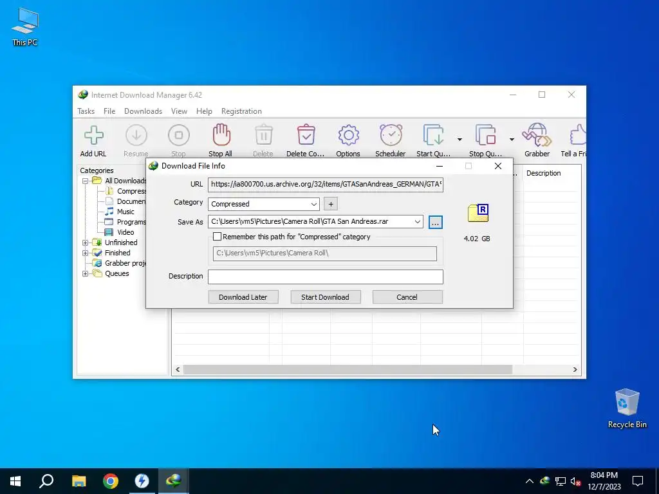Open File Explorer from the taskbar
Viewport: 659px width, 494px height.
pos(79,481)
